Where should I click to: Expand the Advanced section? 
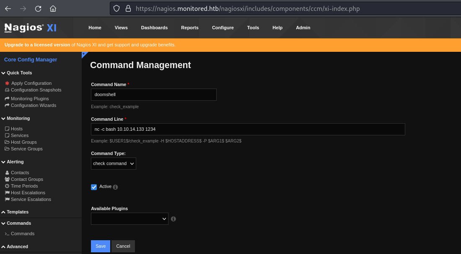pyautogui.click(x=17, y=246)
